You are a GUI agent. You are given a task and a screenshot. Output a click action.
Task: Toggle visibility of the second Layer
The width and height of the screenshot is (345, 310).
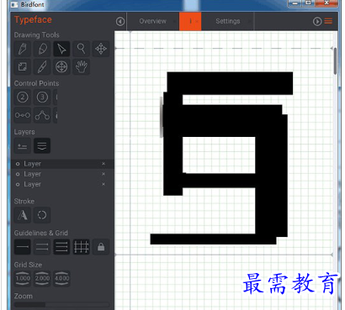[x=18, y=174]
